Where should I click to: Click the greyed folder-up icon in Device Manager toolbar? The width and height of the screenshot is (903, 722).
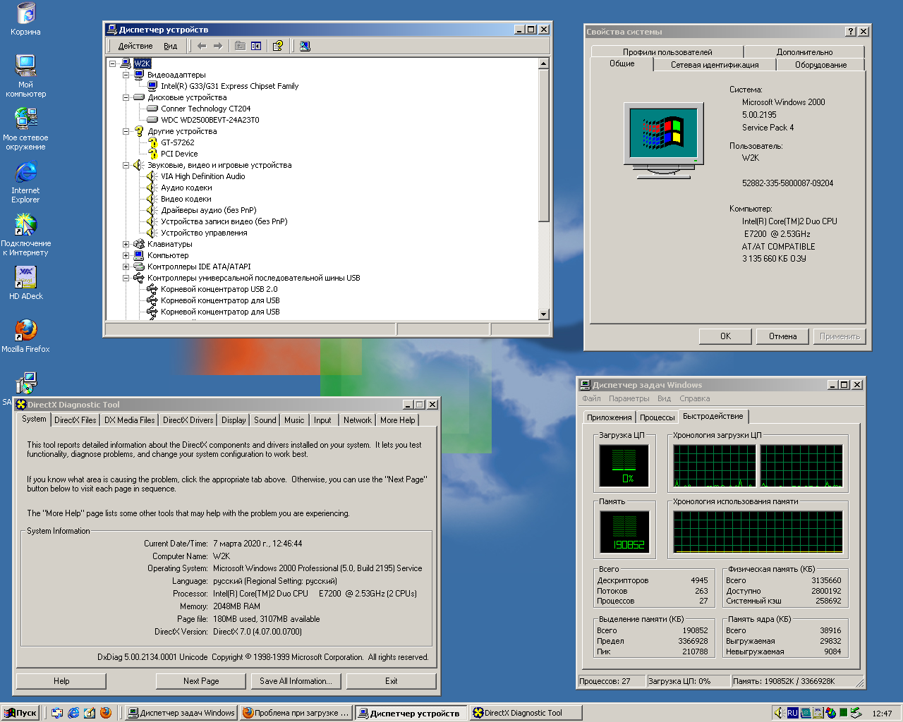click(x=240, y=46)
